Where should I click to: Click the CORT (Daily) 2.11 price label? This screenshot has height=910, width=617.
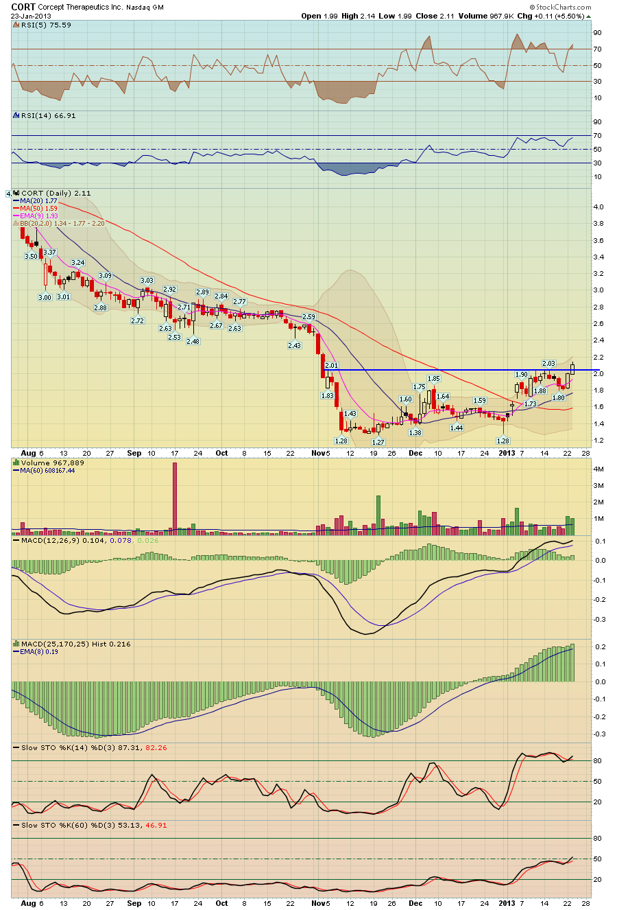[x=56, y=194]
